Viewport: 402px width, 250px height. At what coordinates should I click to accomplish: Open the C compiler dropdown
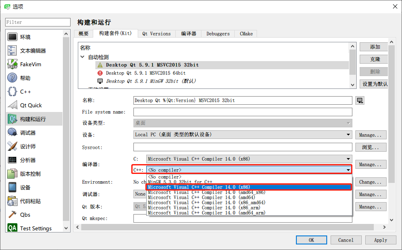tap(249, 159)
